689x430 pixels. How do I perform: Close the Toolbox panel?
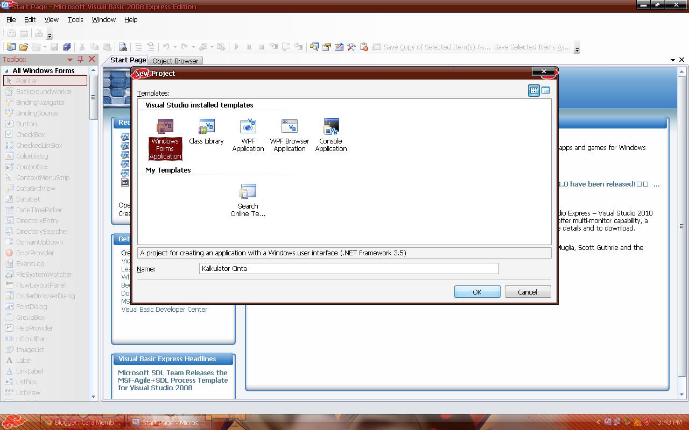92,60
